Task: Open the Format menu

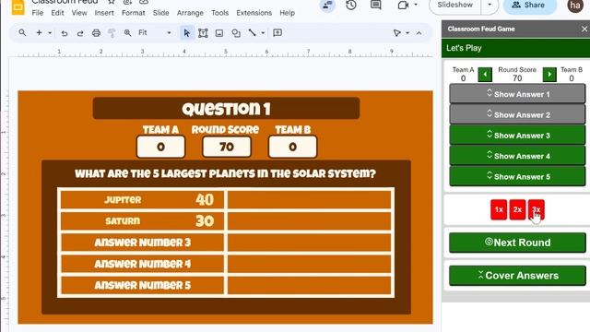Action: [x=133, y=13]
